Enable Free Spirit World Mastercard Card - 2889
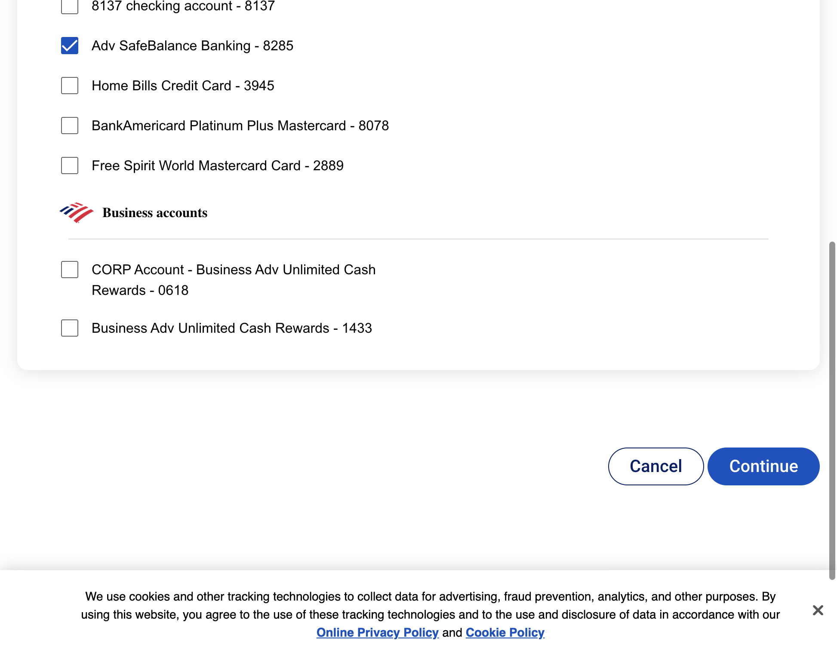The width and height of the screenshot is (837, 650). (70, 166)
